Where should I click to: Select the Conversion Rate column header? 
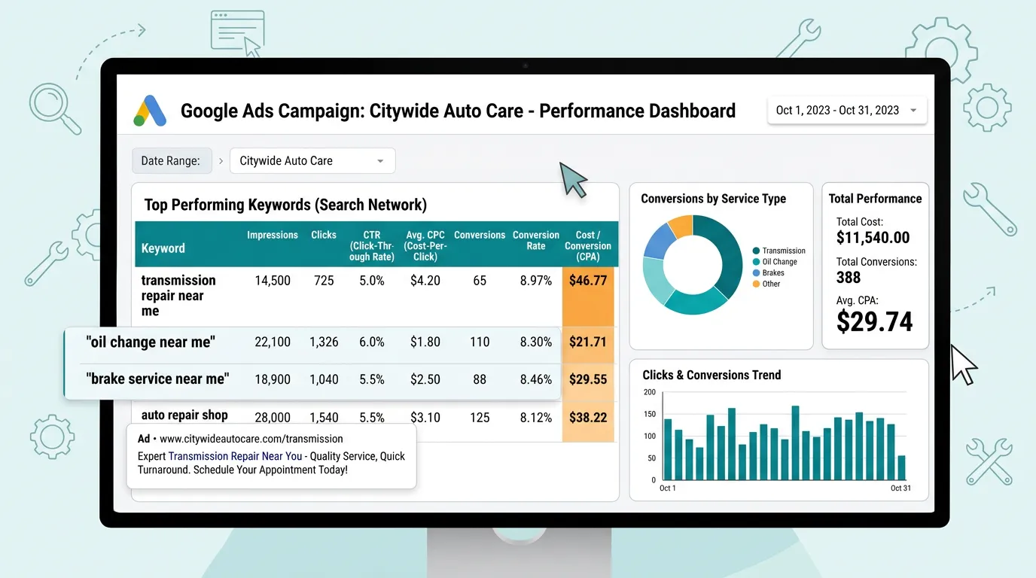pos(536,240)
